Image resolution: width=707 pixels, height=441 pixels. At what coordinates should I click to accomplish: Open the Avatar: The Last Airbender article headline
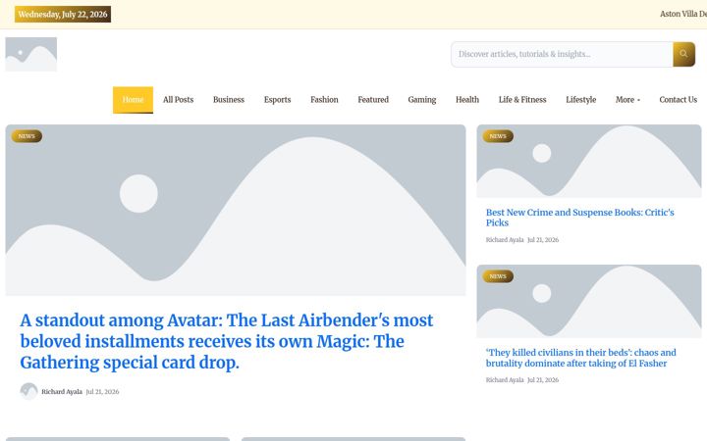click(227, 341)
